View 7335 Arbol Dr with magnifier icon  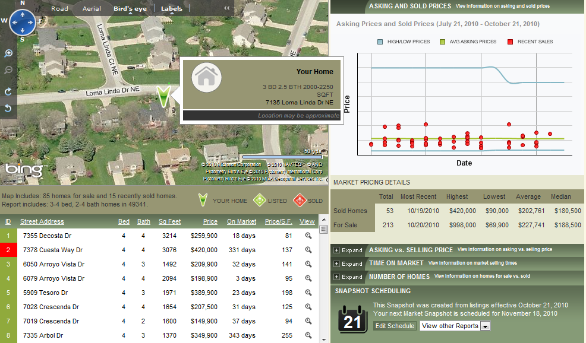pyautogui.click(x=308, y=335)
